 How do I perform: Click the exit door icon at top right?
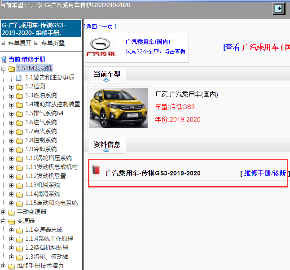coord(279,9)
